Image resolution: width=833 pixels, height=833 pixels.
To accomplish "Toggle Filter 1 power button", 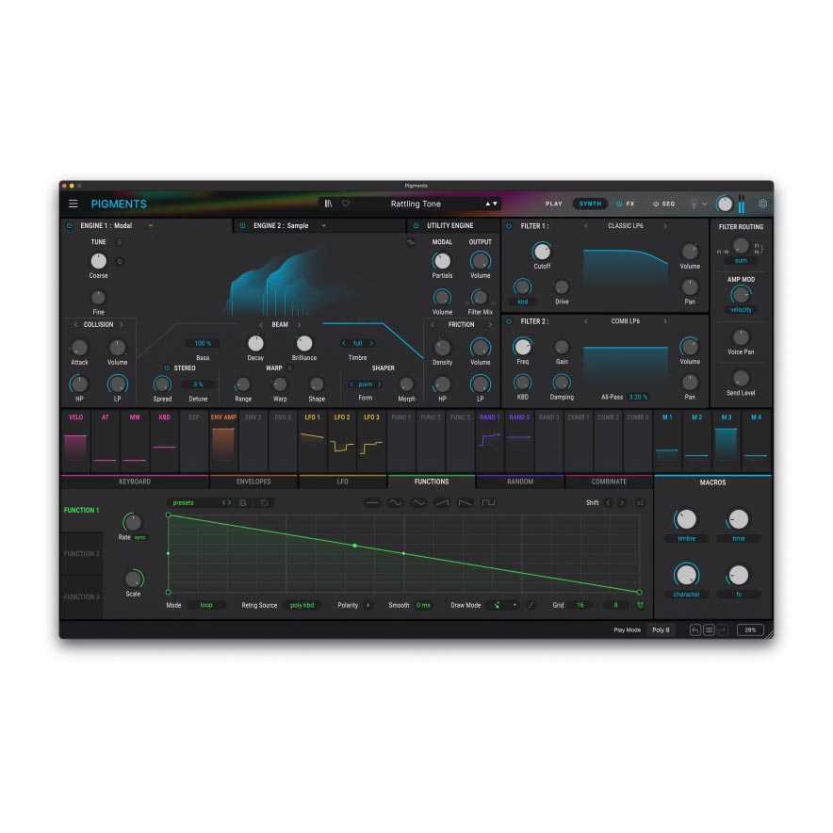I will [509, 226].
